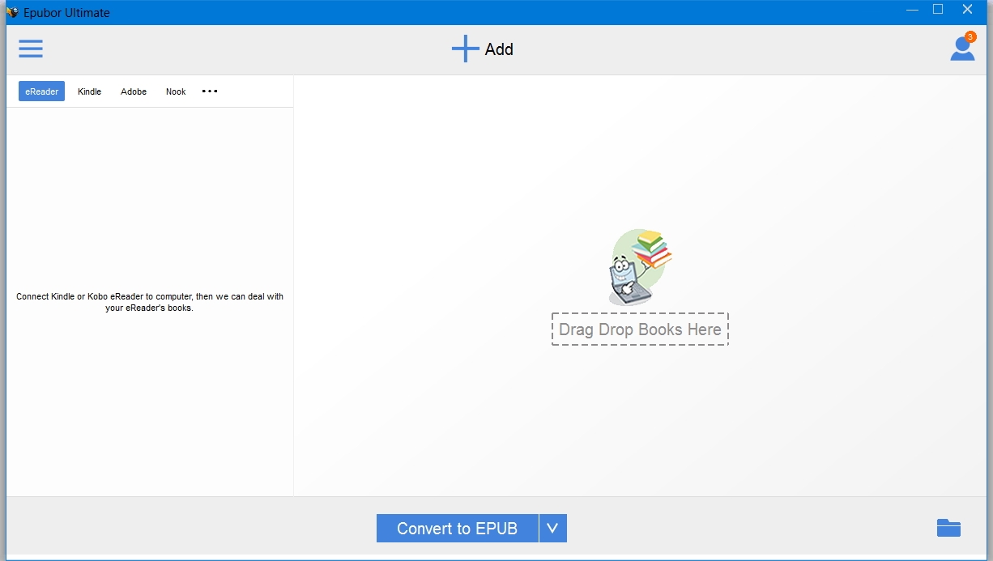The image size is (993, 561).
Task: Click the cartoon laptop books illustration
Action: (641, 268)
